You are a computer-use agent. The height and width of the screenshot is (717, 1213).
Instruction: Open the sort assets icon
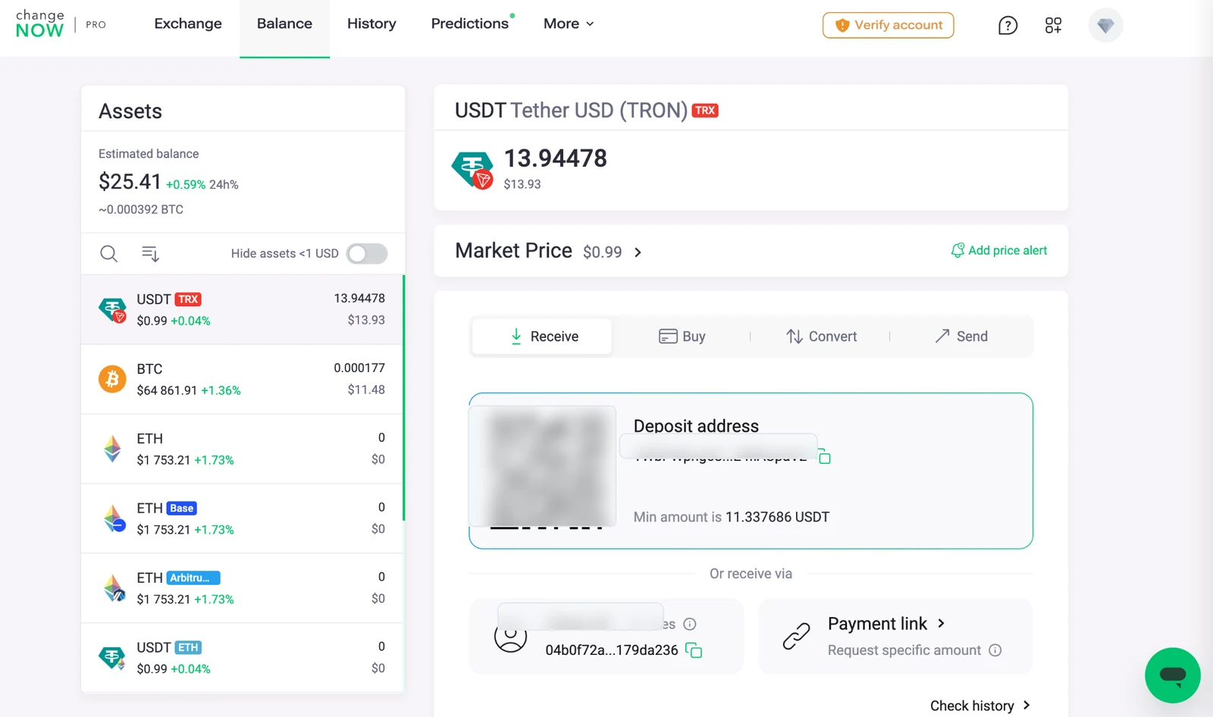tap(150, 253)
